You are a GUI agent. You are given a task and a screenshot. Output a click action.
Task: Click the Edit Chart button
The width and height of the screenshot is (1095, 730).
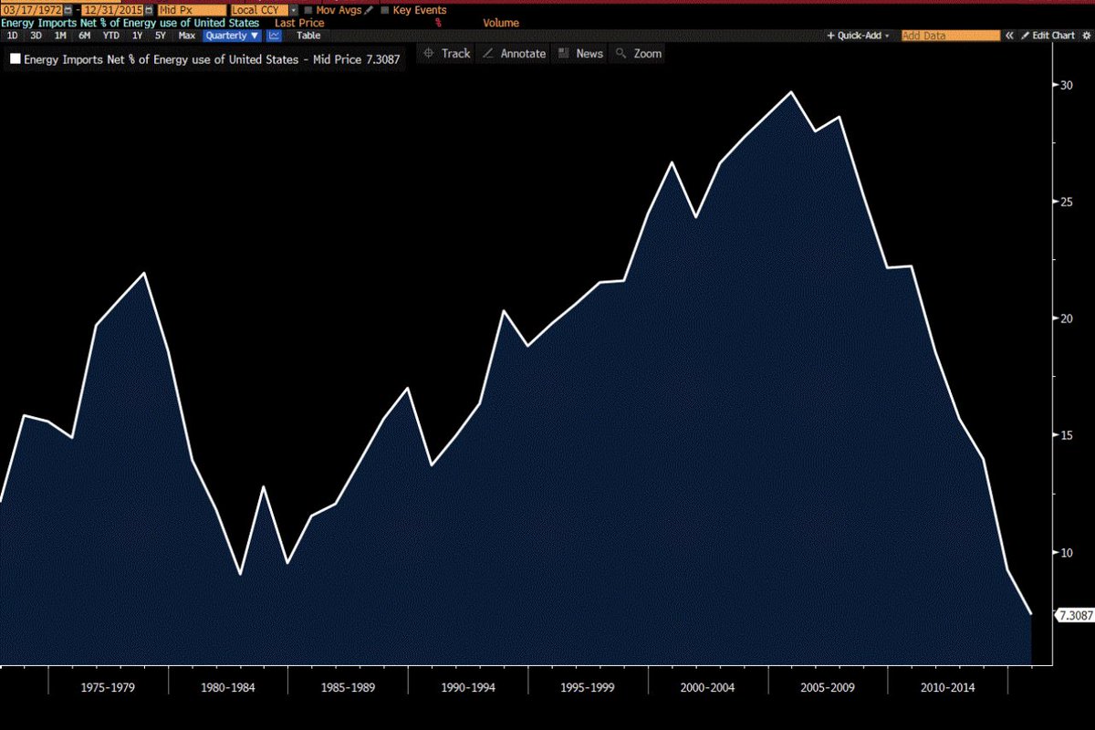click(x=1048, y=36)
